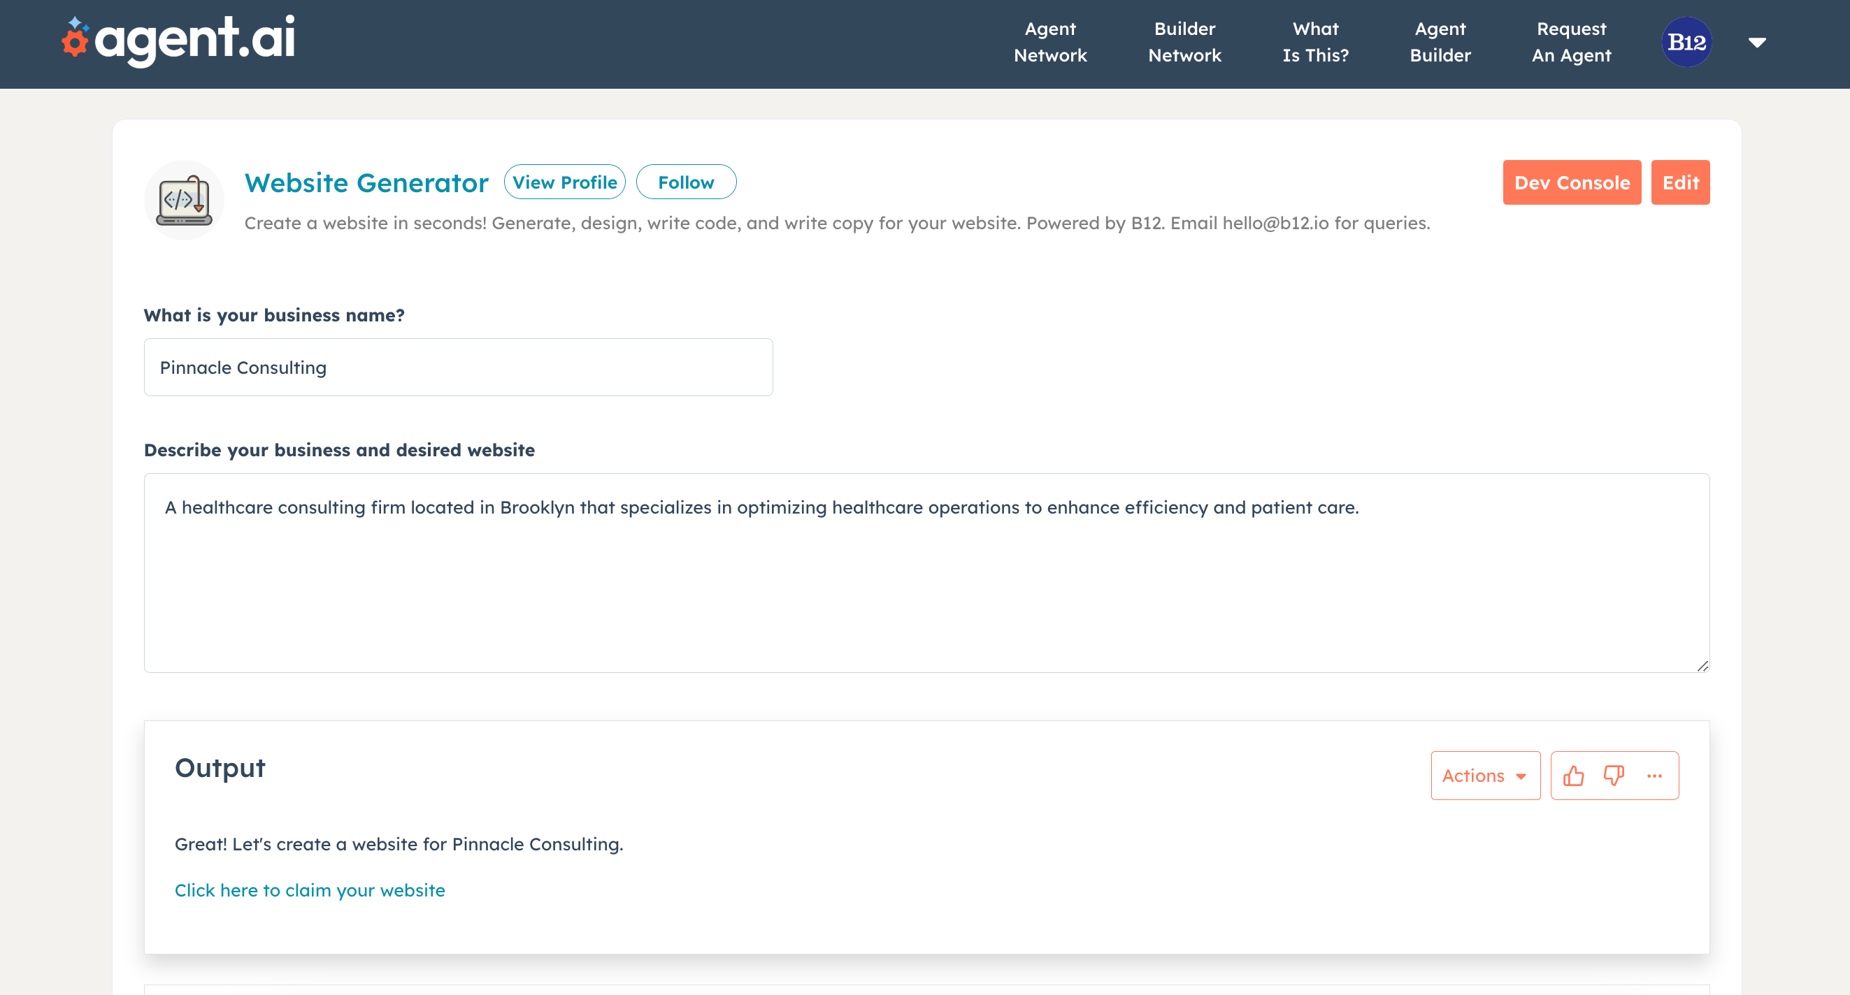The height and width of the screenshot is (995, 1850).
Task: Open What Is This? page
Action: [1316, 43]
